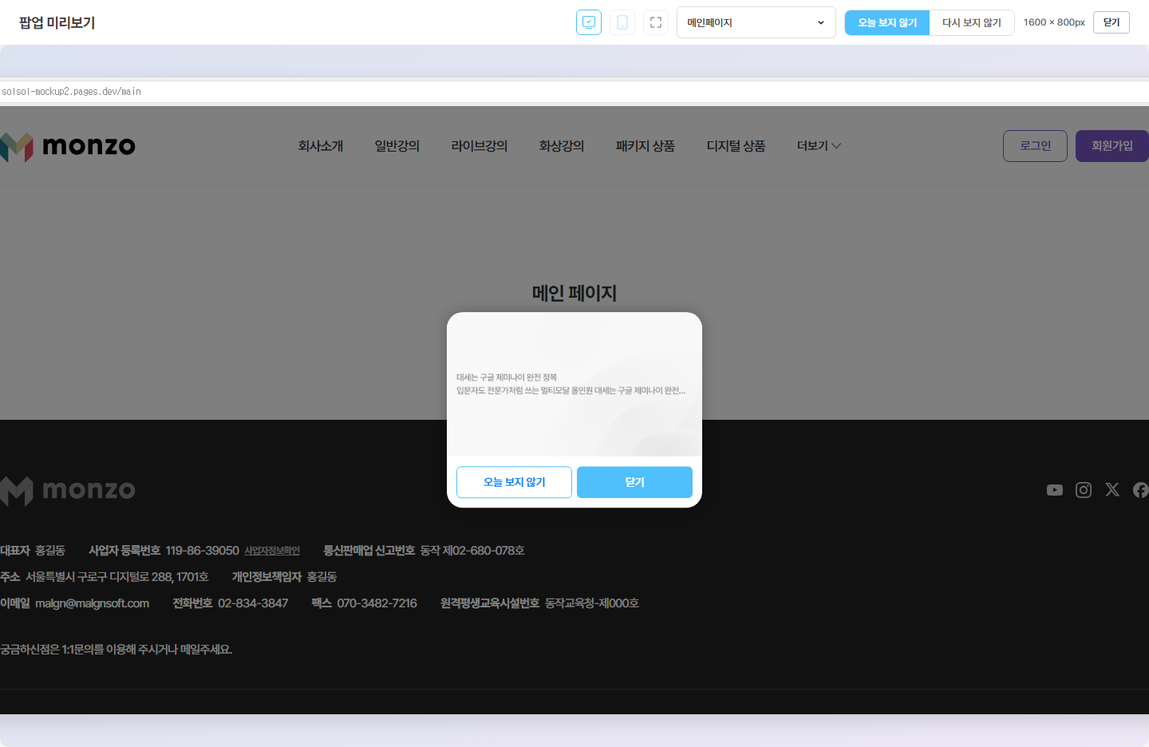Click 메인 페이지 heading text
The height and width of the screenshot is (747, 1149).
click(574, 293)
